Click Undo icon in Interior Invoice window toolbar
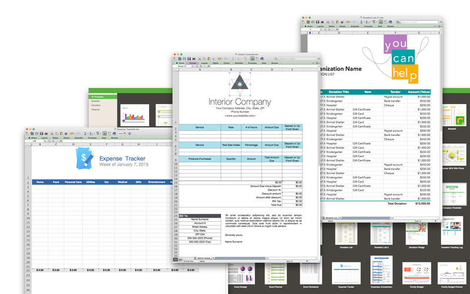 click(219, 59)
